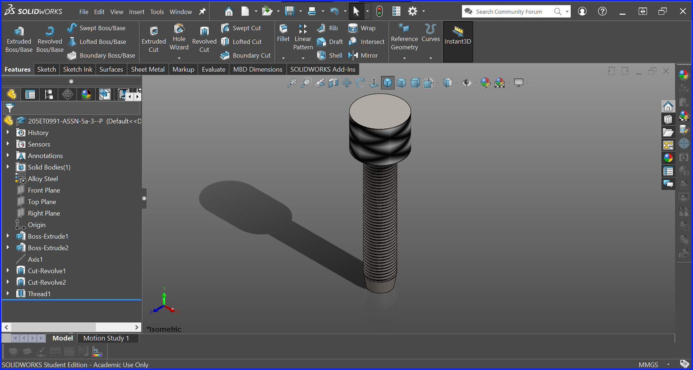Viewport: 693px width, 370px height.
Task: Start the Revolved Cut tool
Action: tap(204, 40)
